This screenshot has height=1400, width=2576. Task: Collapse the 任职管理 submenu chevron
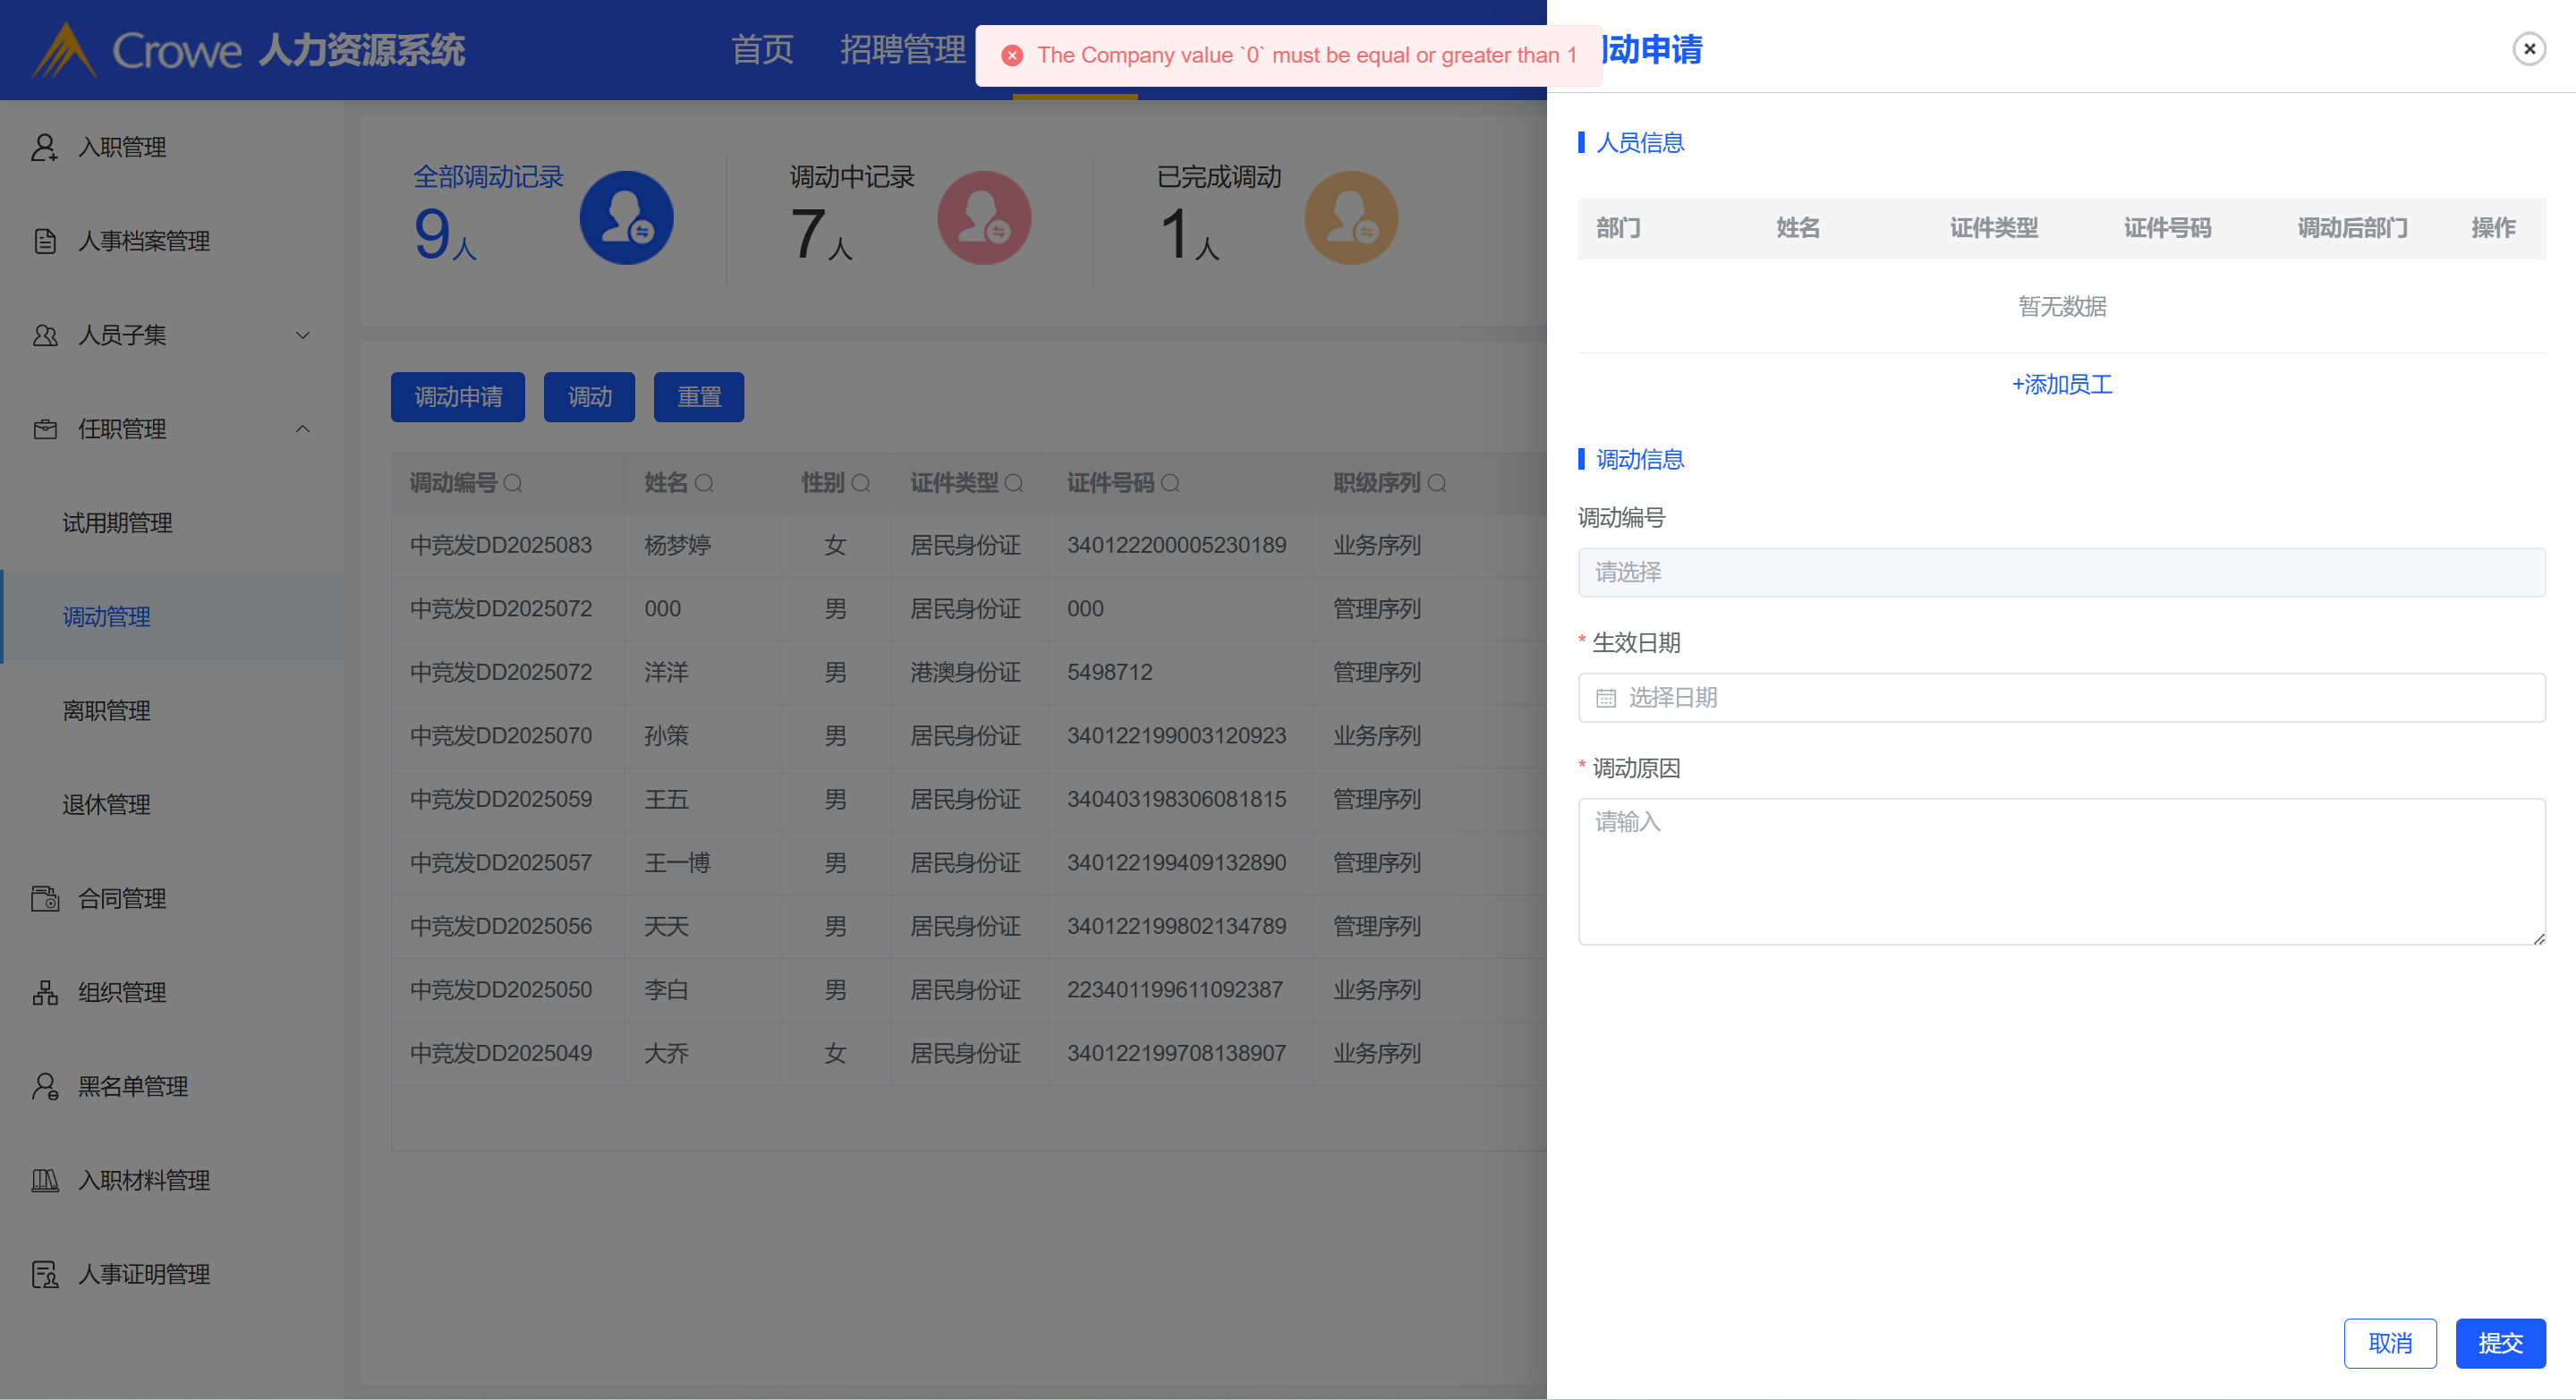(303, 429)
